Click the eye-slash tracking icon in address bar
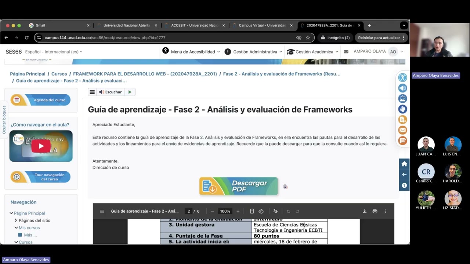The width and height of the screenshot is (470, 264). click(299, 37)
